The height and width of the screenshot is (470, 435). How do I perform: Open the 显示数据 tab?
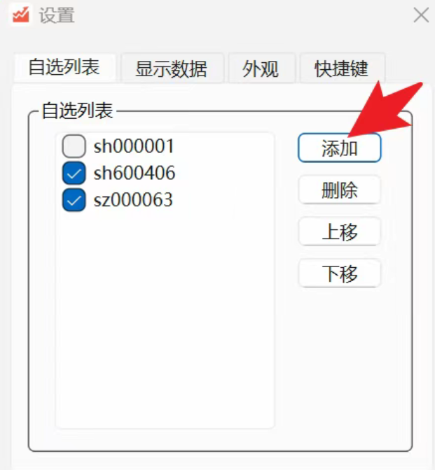(172, 69)
